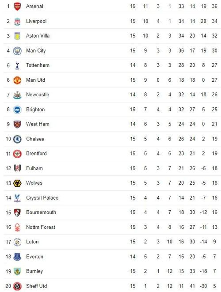Click the Fulham team name

pyautogui.click(x=34, y=168)
